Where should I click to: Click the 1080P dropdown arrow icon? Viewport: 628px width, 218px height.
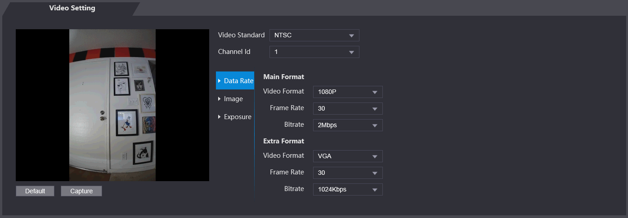coord(375,93)
